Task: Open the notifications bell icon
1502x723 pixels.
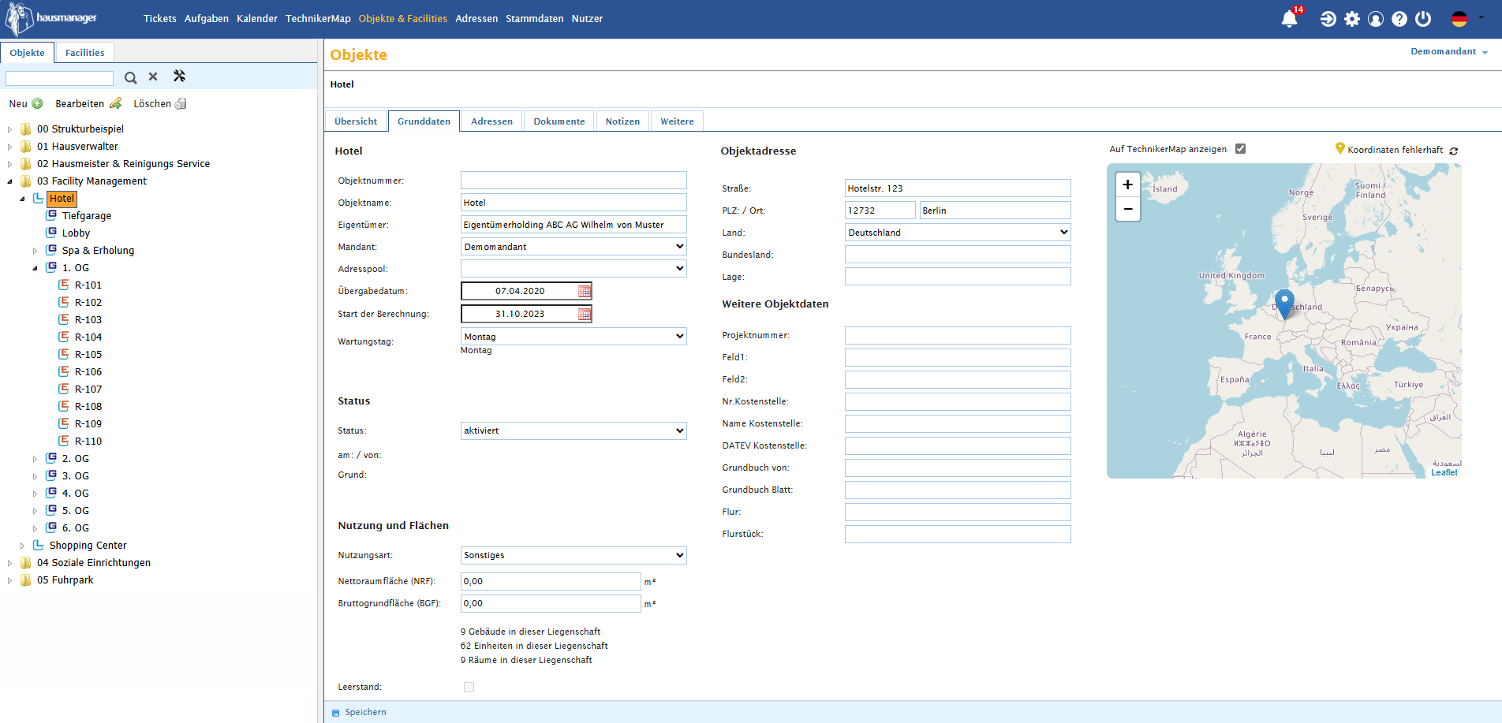Action: (1289, 19)
